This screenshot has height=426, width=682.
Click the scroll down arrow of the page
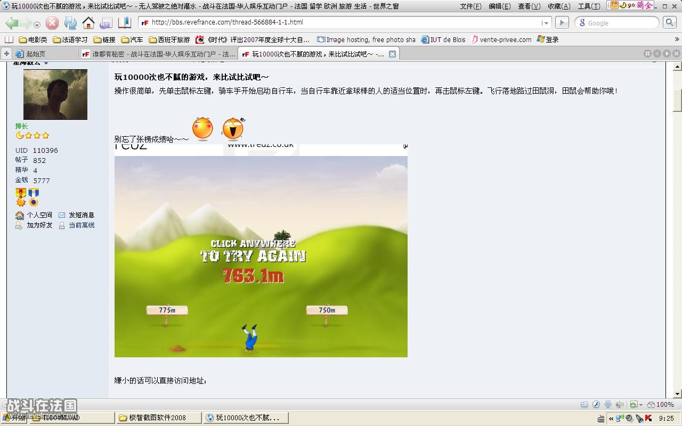coord(677,395)
